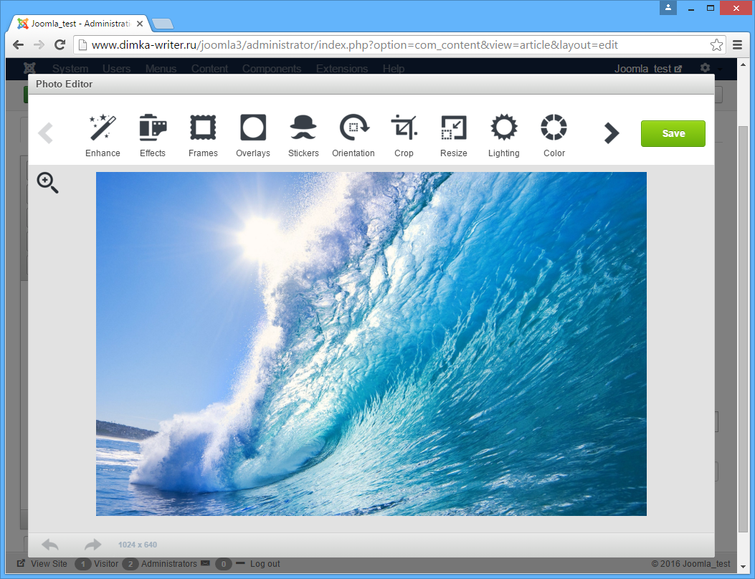
Task: Bookmark this page with star icon
Action: click(x=716, y=45)
